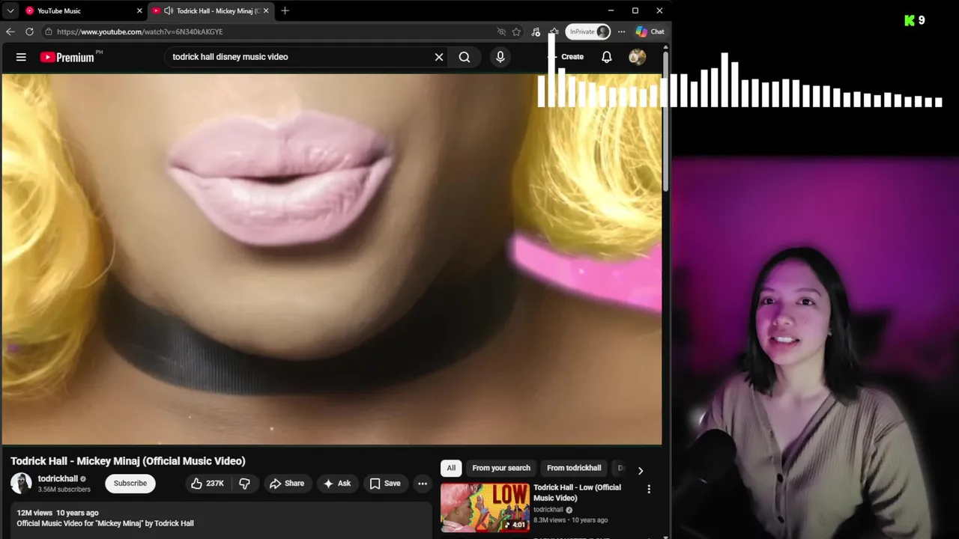959x539 pixels.
Task: Open a new browser tab
Action: pos(285,10)
